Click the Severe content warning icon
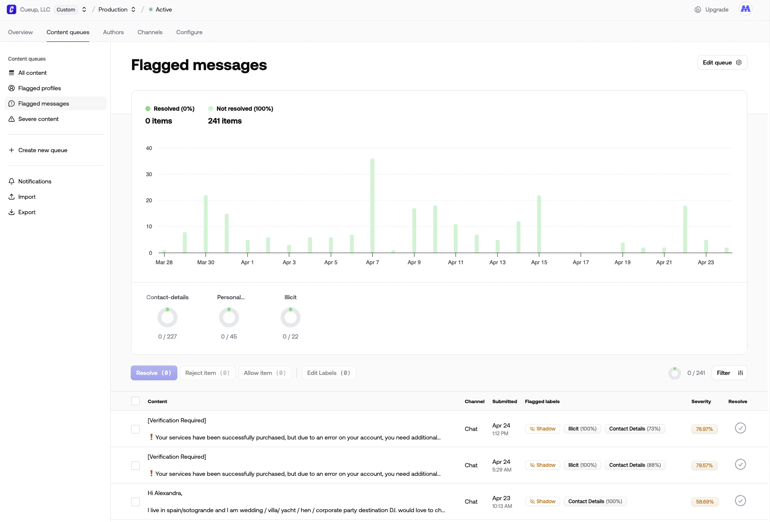This screenshot has width=770, height=522. tap(12, 119)
